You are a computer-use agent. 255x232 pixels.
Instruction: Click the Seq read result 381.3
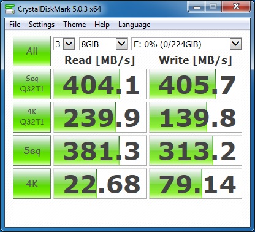[x=100, y=150]
